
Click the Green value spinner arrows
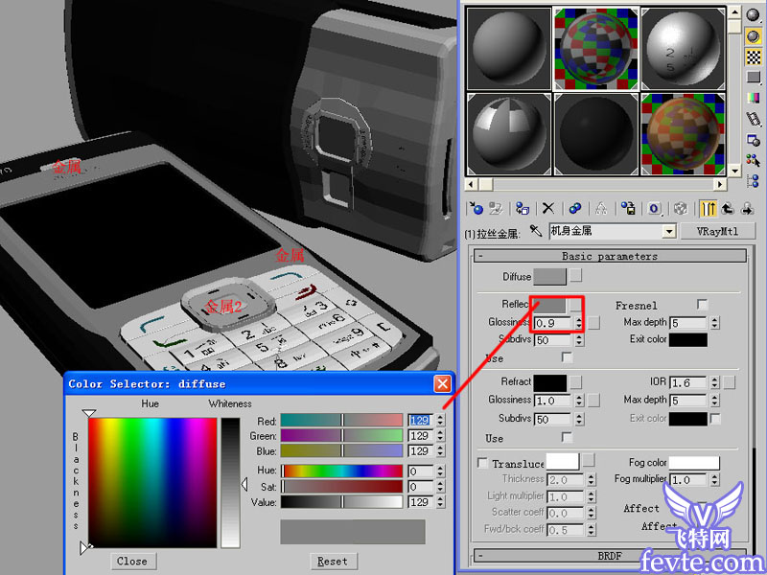(x=440, y=436)
